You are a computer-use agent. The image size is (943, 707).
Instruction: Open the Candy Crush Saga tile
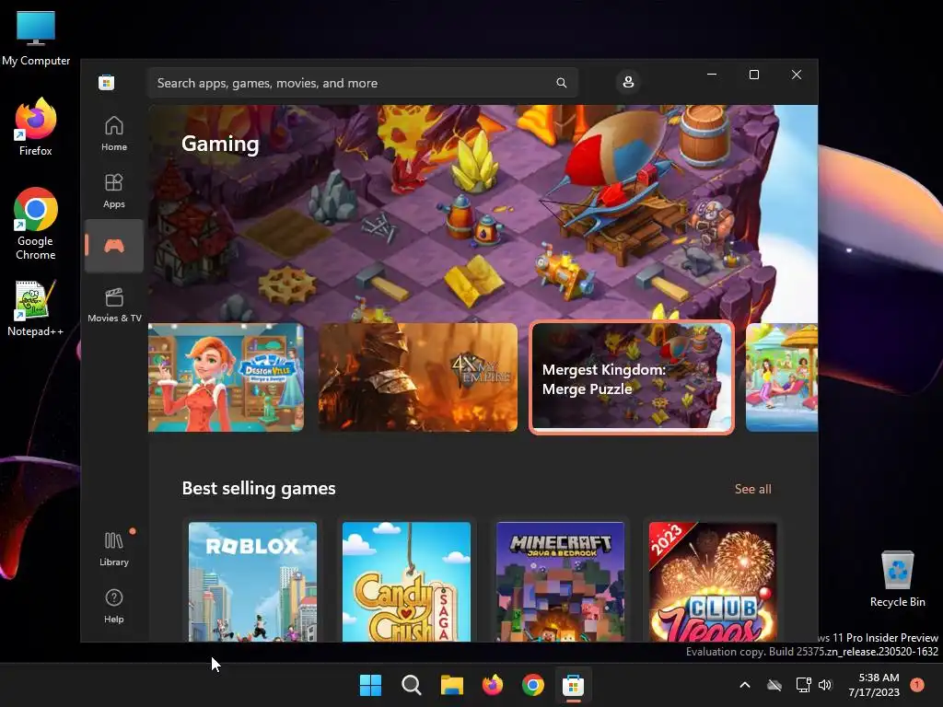click(x=406, y=582)
